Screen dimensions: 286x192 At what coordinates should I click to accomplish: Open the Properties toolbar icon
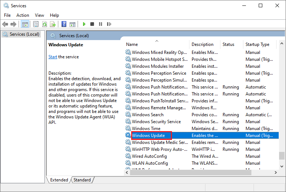click(36, 24)
